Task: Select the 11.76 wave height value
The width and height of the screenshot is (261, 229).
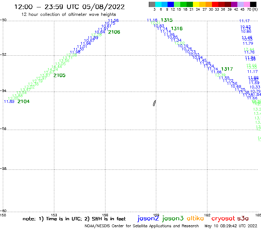Action: click(249, 52)
